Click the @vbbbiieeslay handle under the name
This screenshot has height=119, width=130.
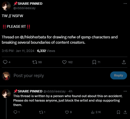point(24,8)
